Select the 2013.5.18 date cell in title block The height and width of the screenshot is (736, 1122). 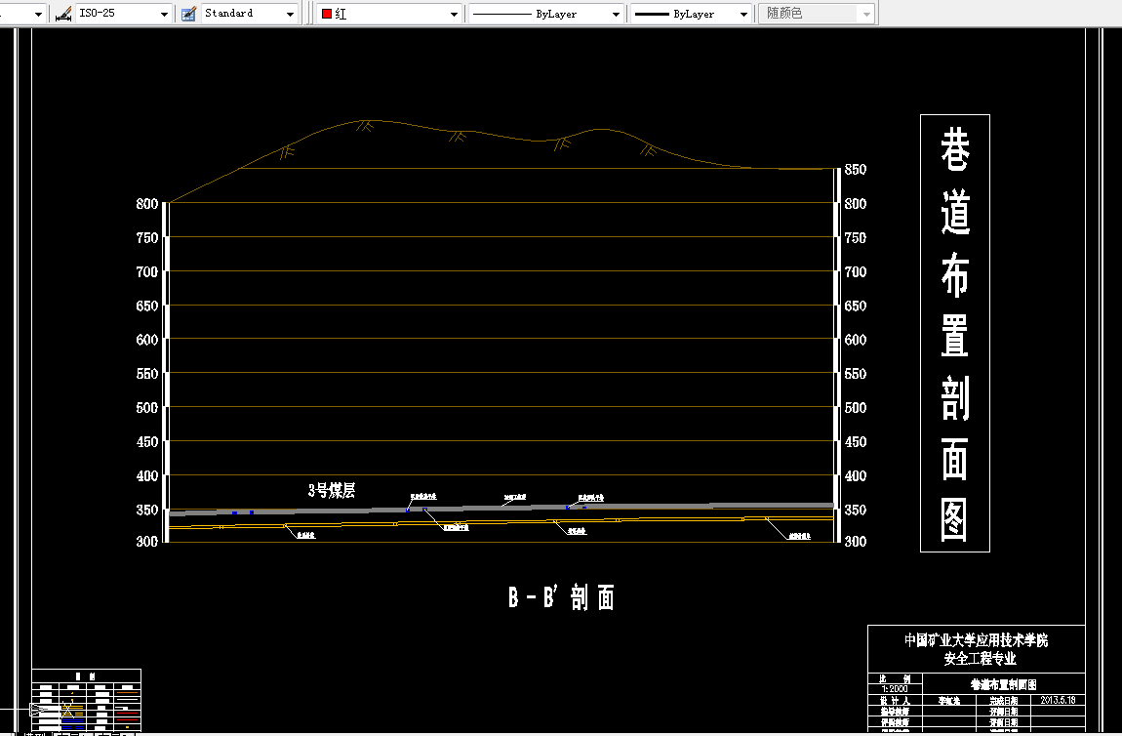coord(1058,700)
